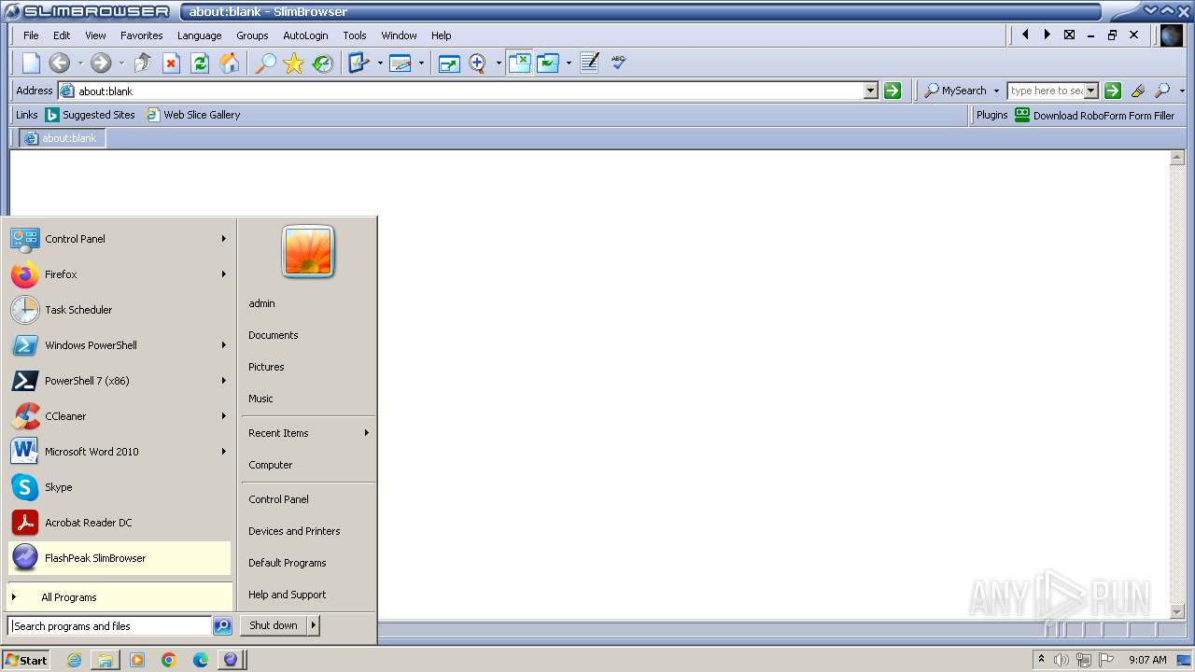Viewport: 1195px width, 672px height.
Task: Open the notepad editor toolbar icon
Action: [x=589, y=63]
